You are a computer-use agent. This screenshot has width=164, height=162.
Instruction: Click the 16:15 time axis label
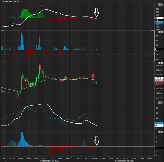point(67,159)
